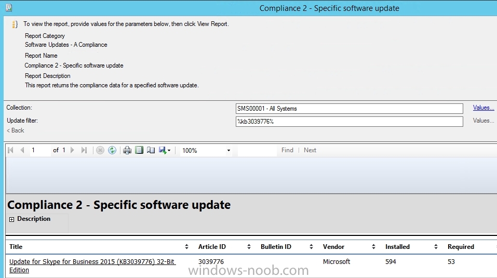
Task: Click Values for Update filter
Action: [483, 121]
